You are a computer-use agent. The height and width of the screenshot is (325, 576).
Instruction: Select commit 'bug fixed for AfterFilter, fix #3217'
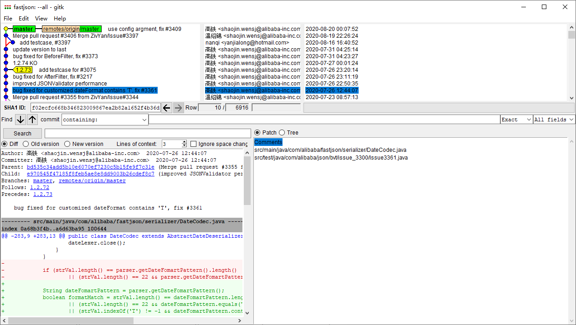(x=52, y=77)
